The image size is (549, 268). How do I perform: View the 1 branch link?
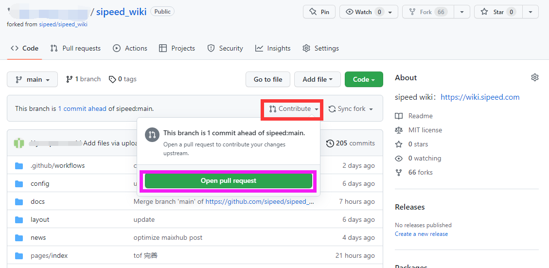83,79
